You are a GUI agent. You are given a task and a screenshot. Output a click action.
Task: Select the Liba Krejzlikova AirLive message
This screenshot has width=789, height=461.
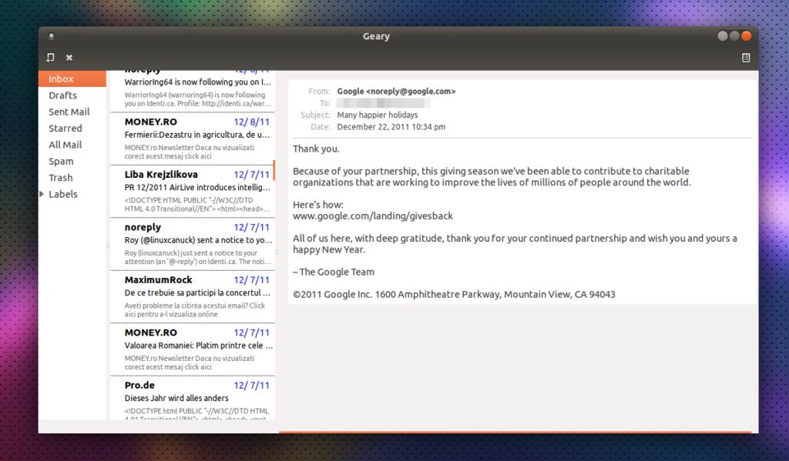[x=193, y=192]
